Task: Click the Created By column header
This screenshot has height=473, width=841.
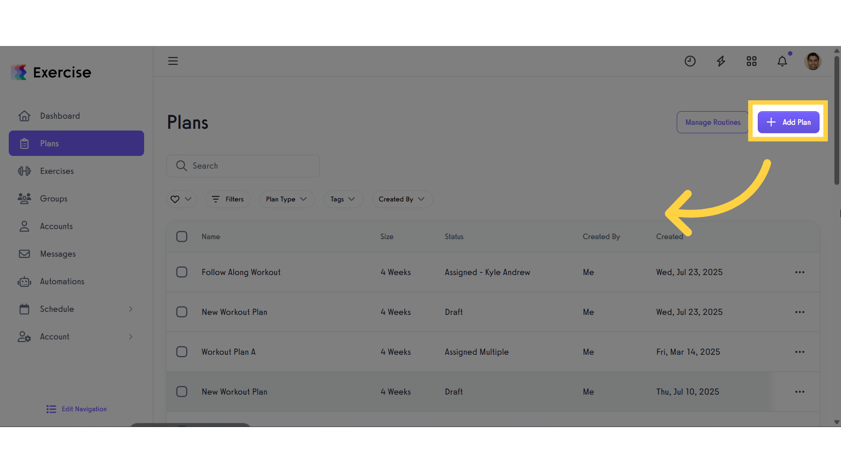Action: tap(601, 236)
